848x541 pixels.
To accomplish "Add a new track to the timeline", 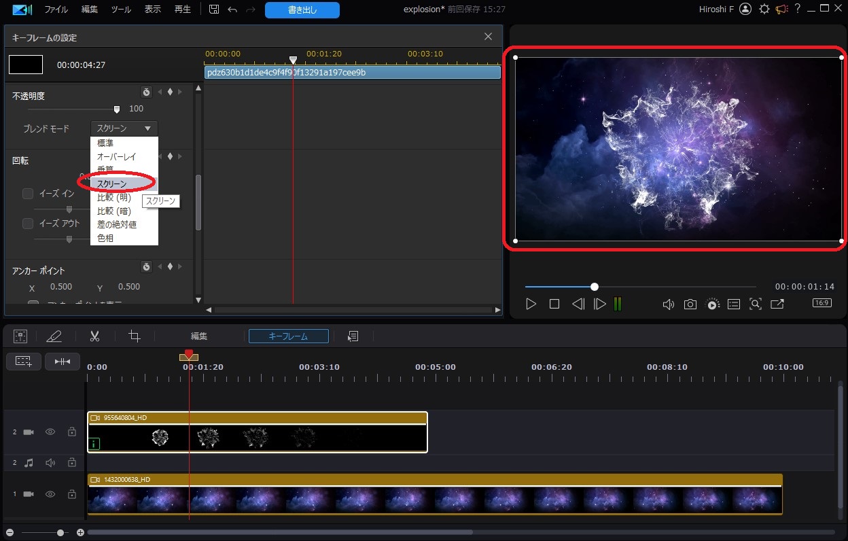I will [x=24, y=361].
